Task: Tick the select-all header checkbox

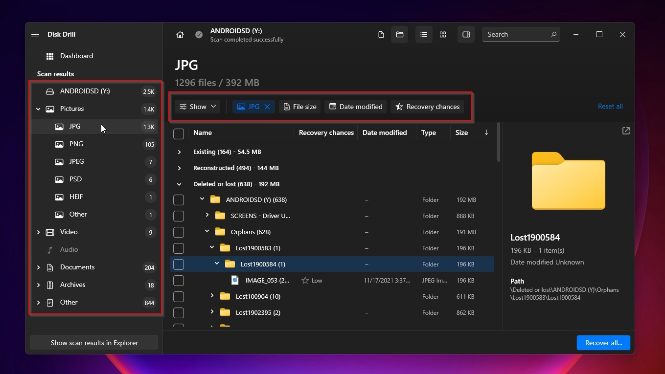Action: (179, 133)
